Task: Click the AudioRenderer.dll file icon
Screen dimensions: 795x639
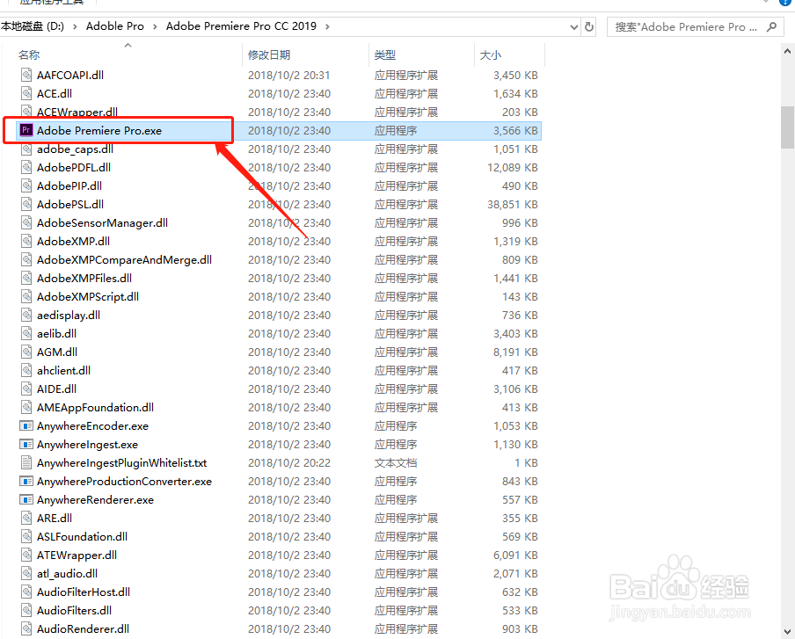Action: coord(26,628)
